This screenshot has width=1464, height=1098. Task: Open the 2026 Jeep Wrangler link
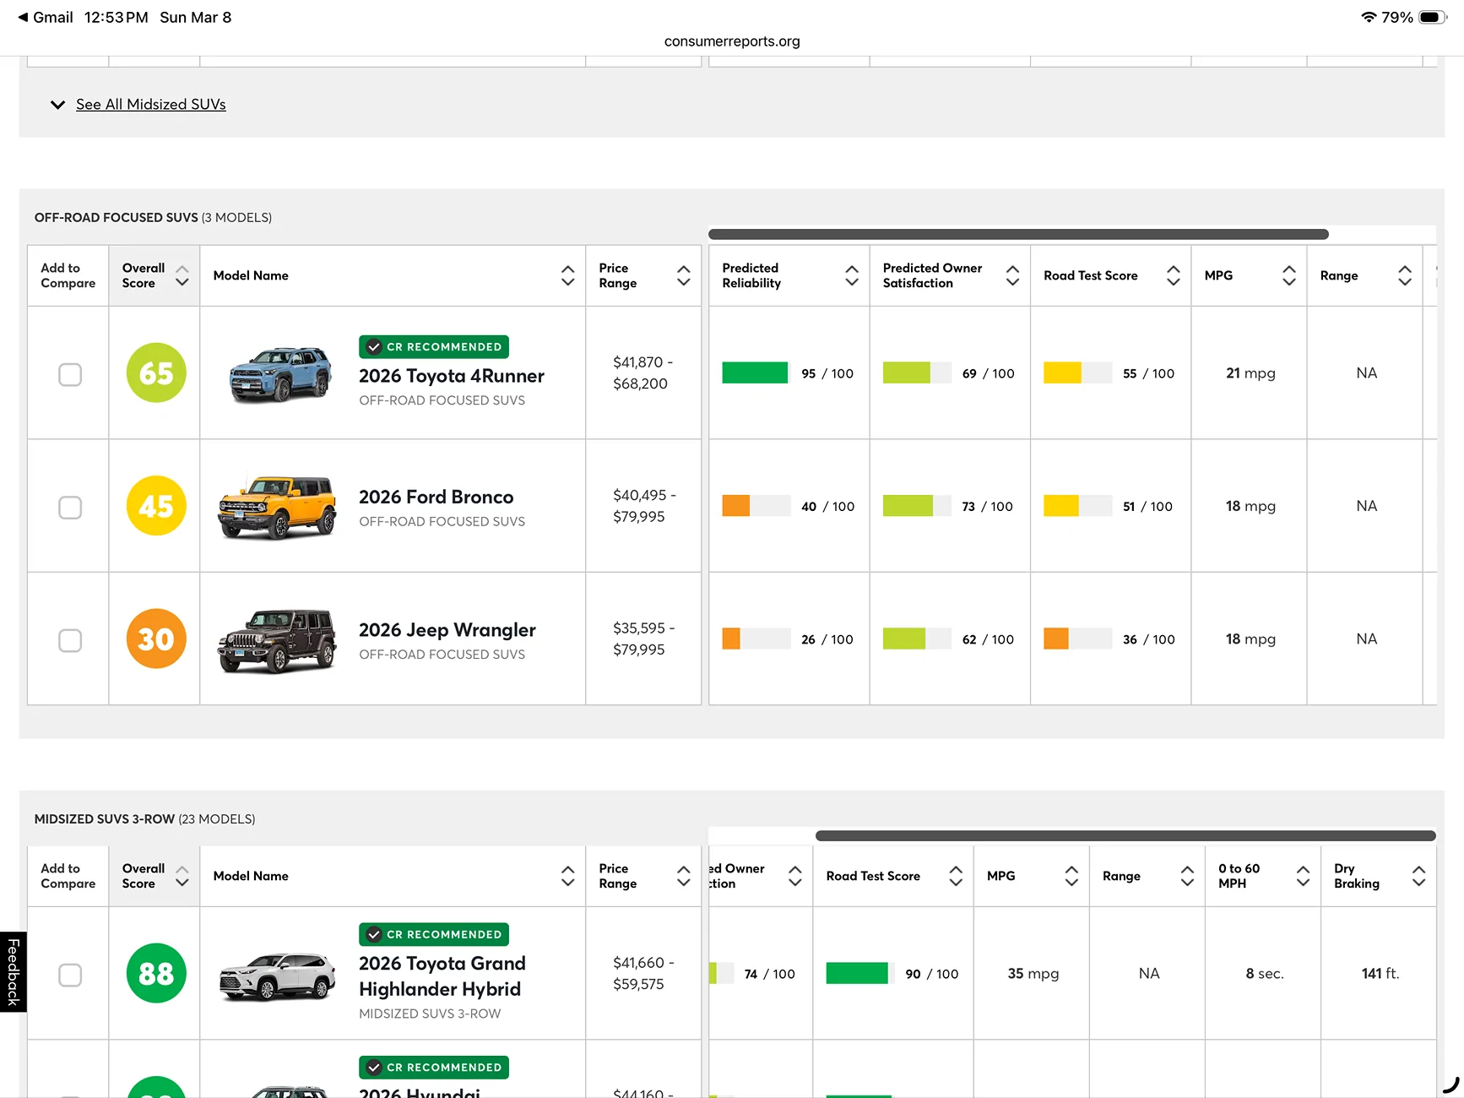pos(447,630)
